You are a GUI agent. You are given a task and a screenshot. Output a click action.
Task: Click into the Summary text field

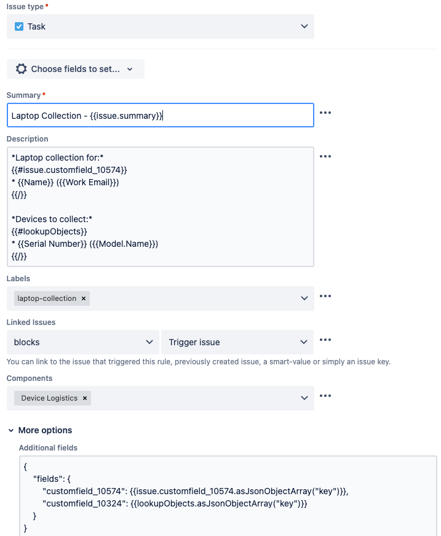(160, 115)
